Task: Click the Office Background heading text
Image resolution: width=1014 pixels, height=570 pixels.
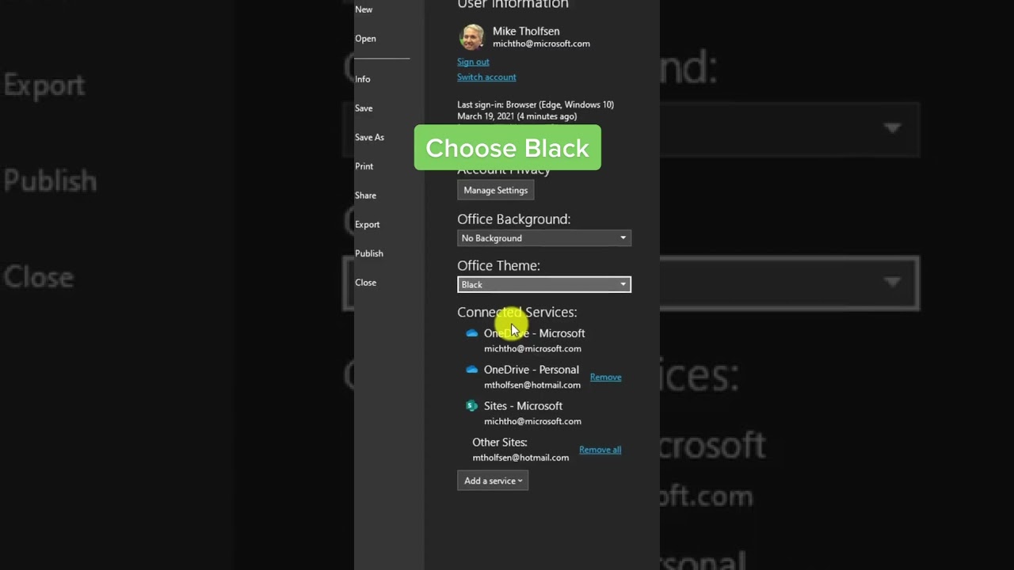Action: click(x=513, y=218)
